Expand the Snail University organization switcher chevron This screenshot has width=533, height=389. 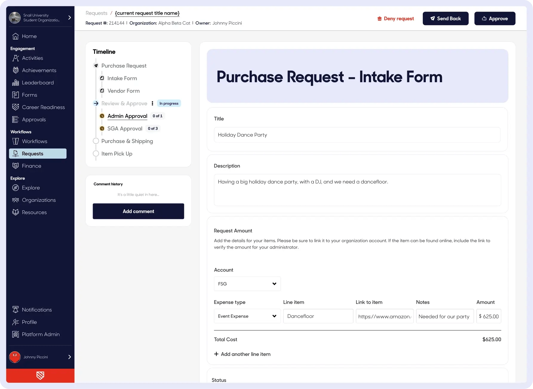[70, 18]
